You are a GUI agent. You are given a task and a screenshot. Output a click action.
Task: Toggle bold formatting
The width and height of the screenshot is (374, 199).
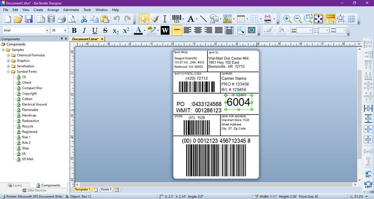(74, 30)
